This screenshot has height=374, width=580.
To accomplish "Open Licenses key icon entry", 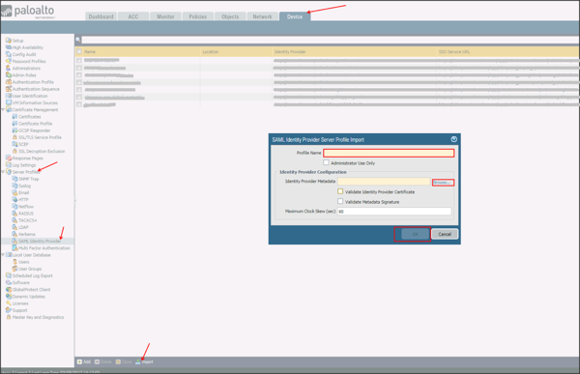I will pyautogui.click(x=9, y=303).
